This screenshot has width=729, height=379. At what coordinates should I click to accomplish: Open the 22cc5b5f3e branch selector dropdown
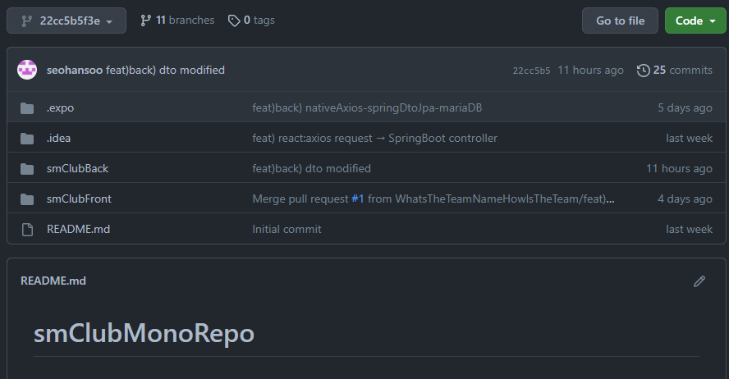(x=66, y=21)
